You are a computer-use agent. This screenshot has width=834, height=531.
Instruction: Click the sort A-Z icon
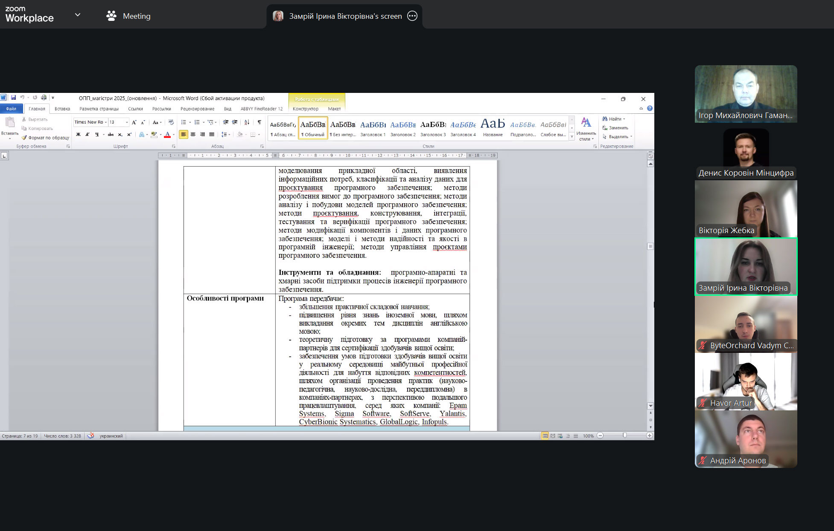click(247, 122)
